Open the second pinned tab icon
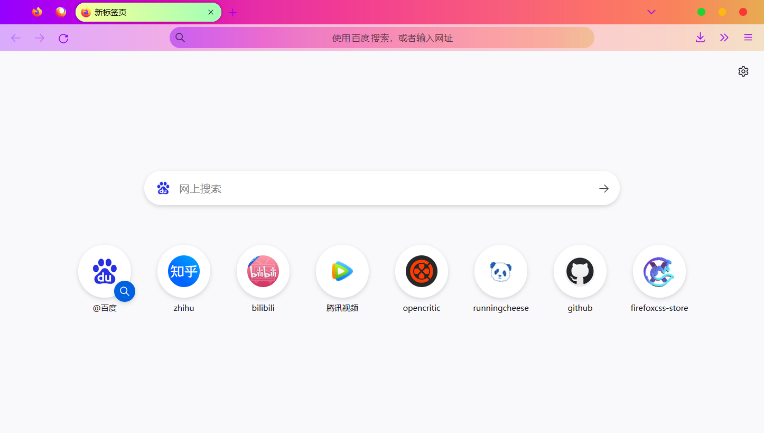 click(x=61, y=12)
